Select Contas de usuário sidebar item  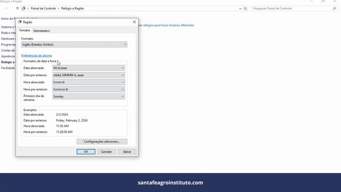pyautogui.click(x=8, y=50)
